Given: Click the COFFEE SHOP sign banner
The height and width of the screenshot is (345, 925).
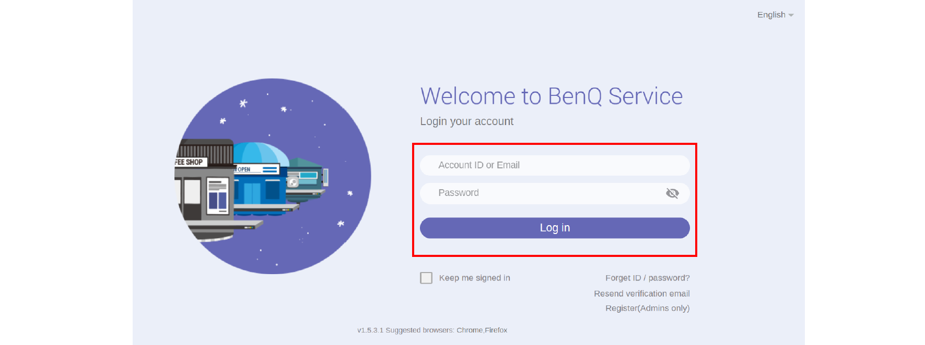Looking at the screenshot, I should pos(190,162).
